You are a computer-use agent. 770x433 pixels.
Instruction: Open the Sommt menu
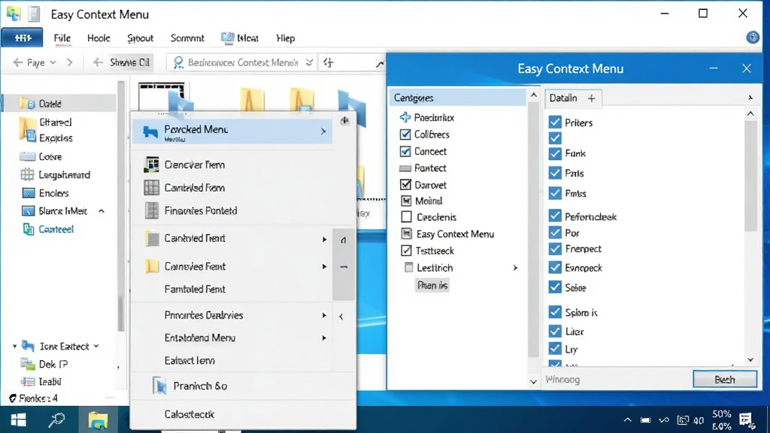[x=187, y=38]
